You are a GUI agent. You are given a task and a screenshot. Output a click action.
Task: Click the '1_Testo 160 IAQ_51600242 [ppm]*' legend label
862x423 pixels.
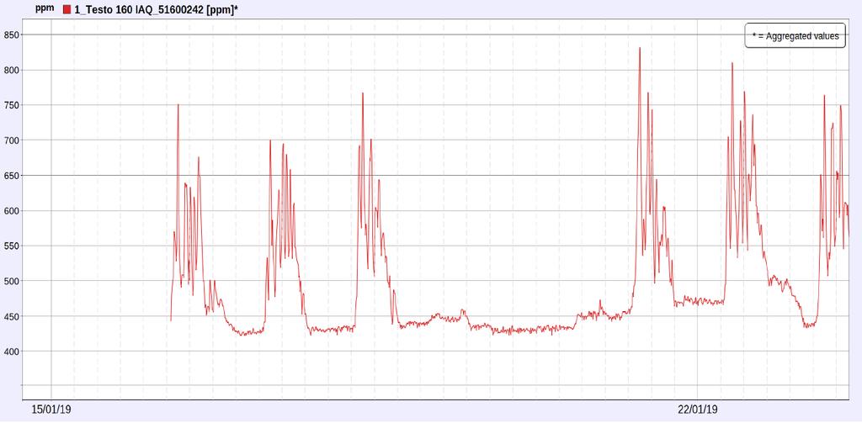coord(156,9)
